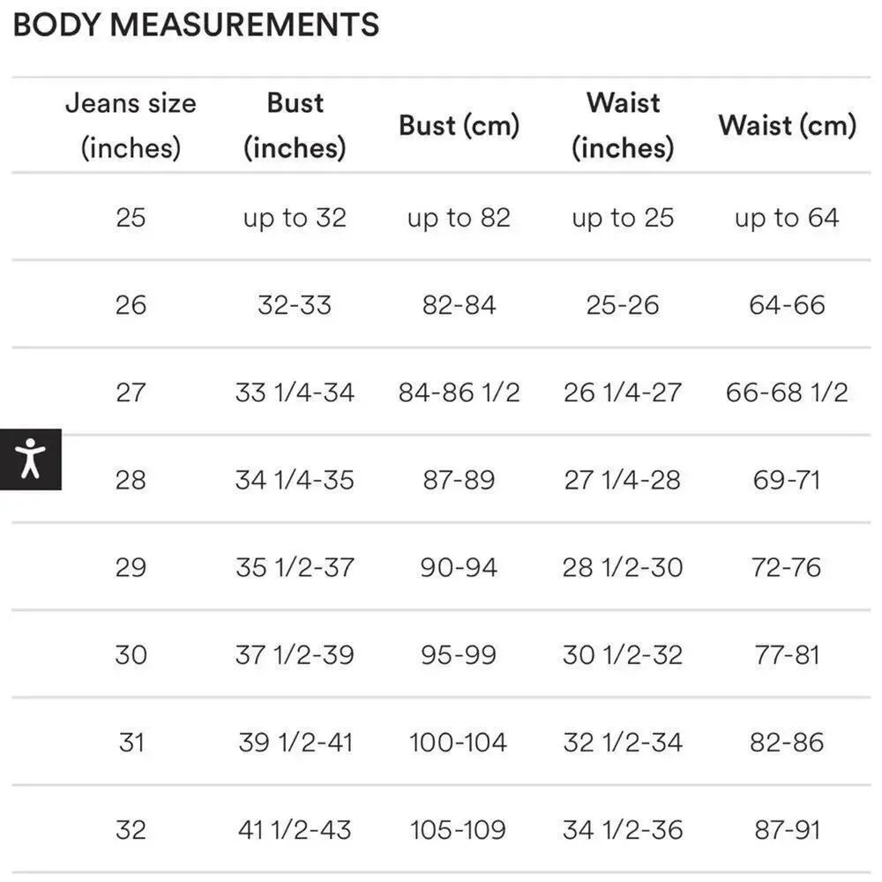This screenshot has width=882, height=882.
Task: Select the Waist (inches) column header
Action: 623,125
